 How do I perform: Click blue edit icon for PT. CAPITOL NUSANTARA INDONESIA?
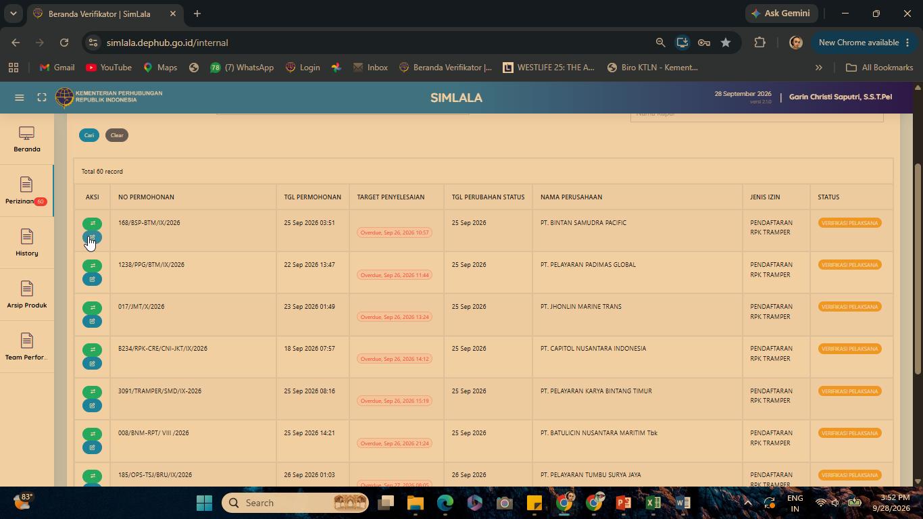[x=93, y=363]
